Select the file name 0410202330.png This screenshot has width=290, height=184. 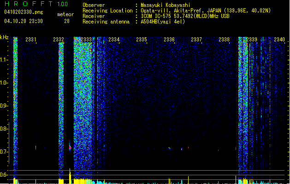click(24, 12)
